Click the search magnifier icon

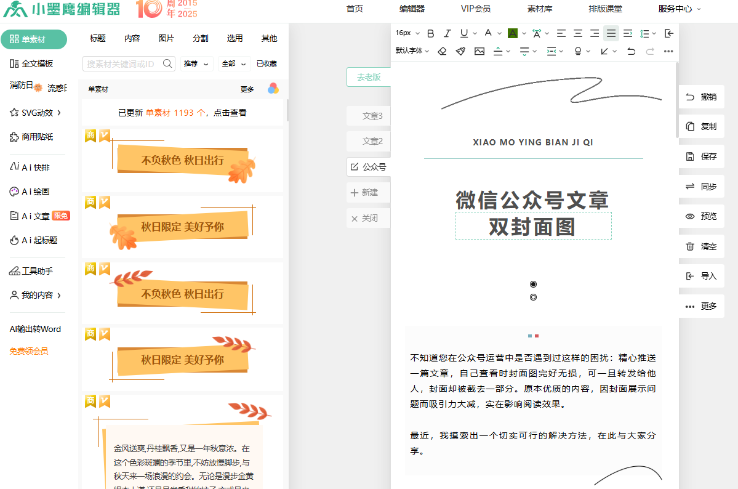167,63
